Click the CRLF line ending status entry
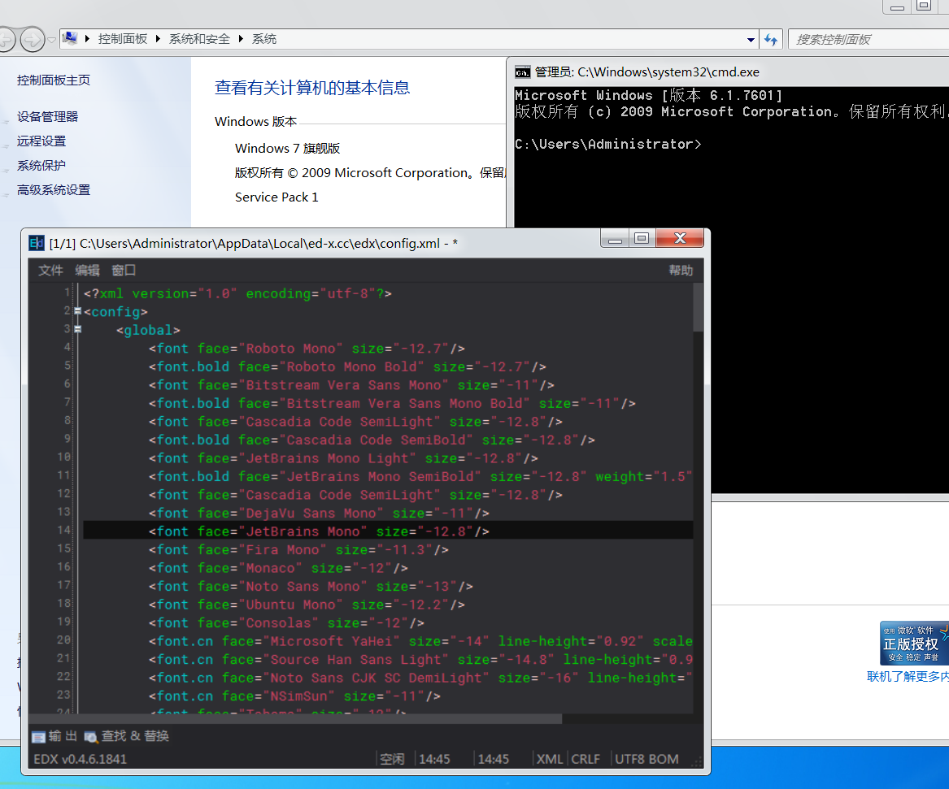The width and height of the screenshot is (949, 789). [586, 759]
